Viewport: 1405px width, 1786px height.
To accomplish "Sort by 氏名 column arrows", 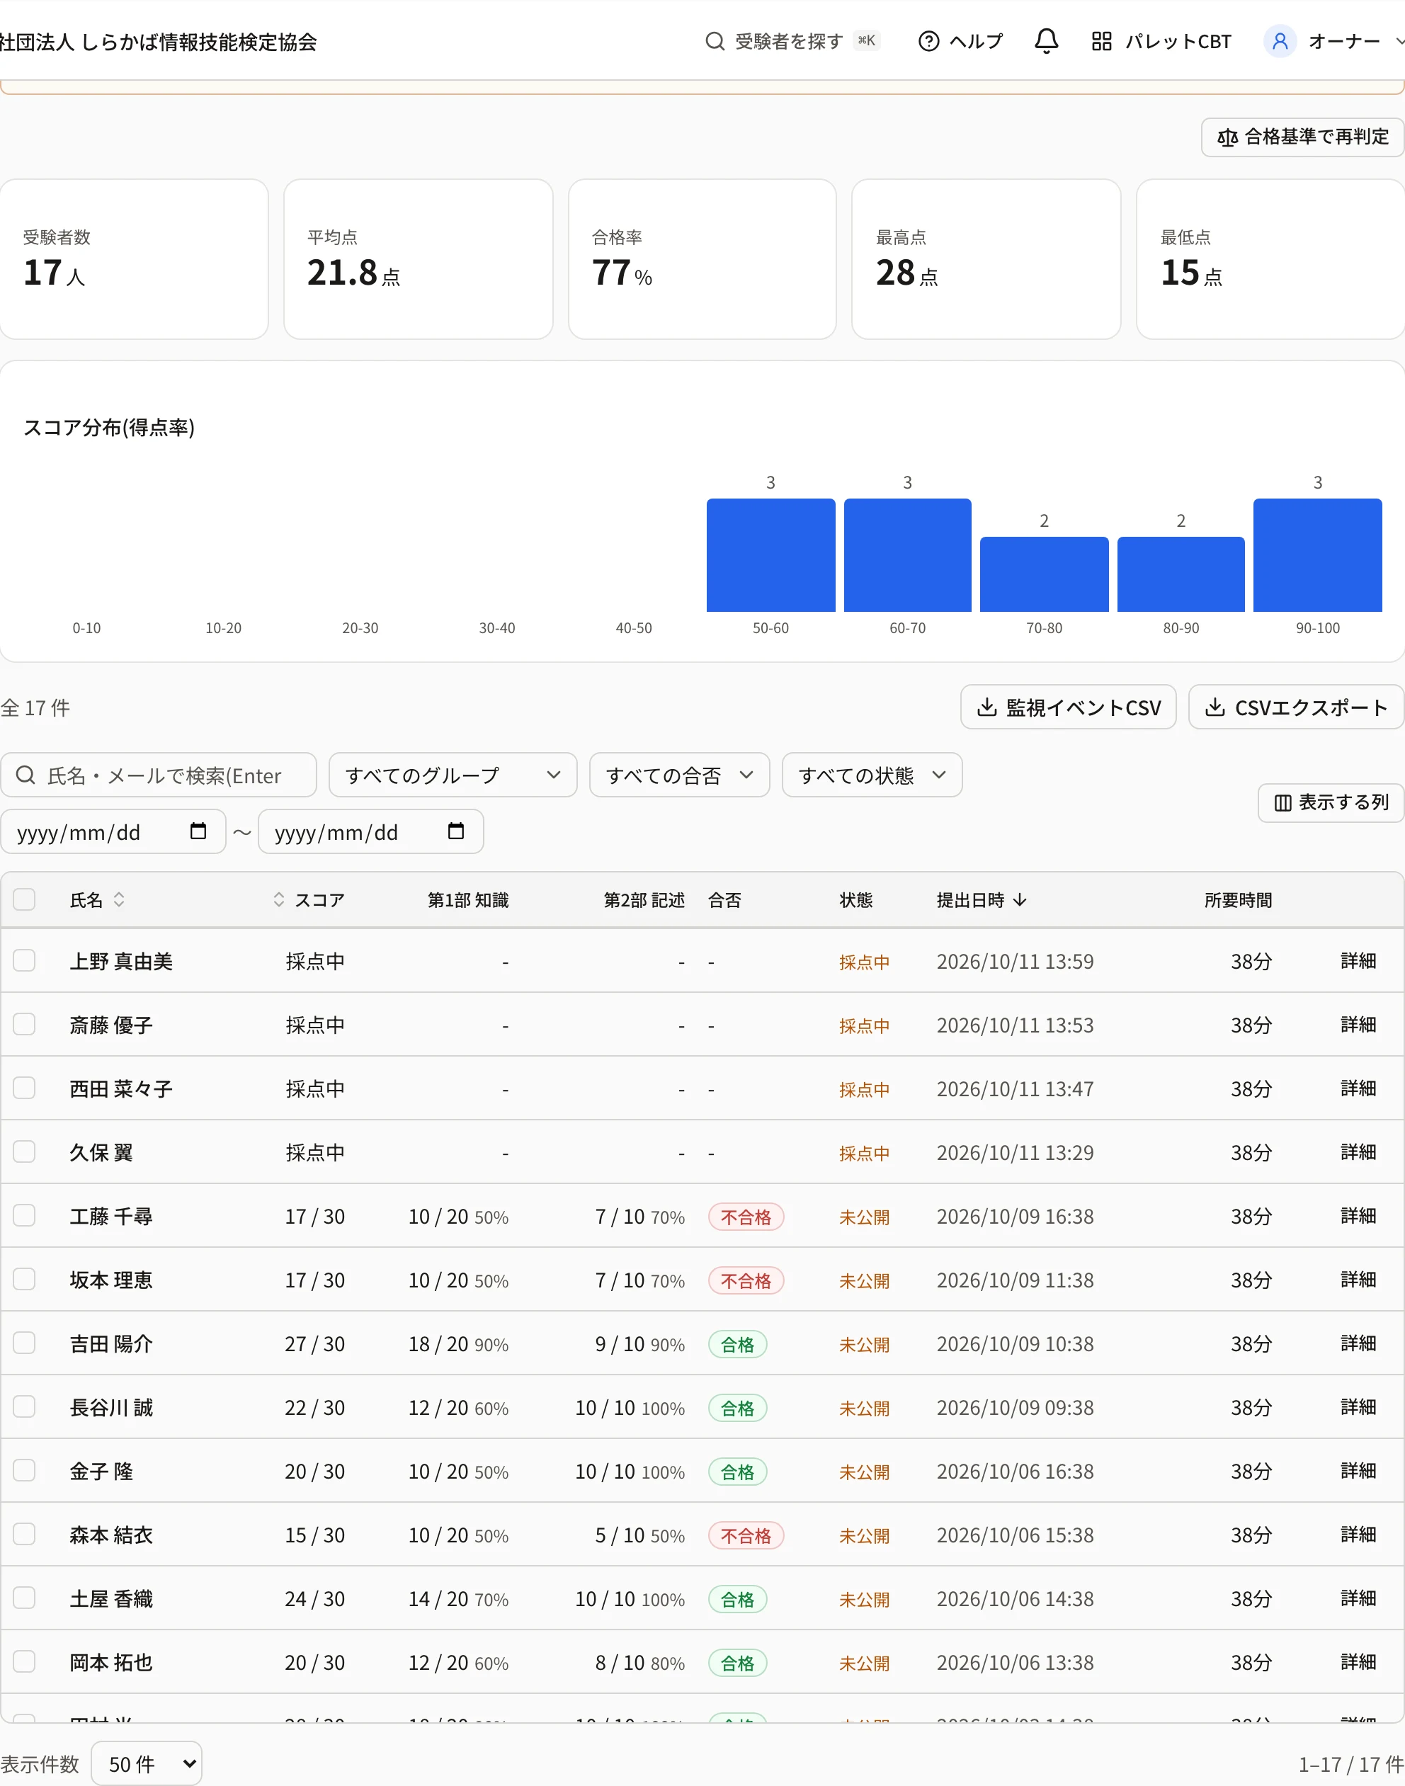I will pos(119,899).
